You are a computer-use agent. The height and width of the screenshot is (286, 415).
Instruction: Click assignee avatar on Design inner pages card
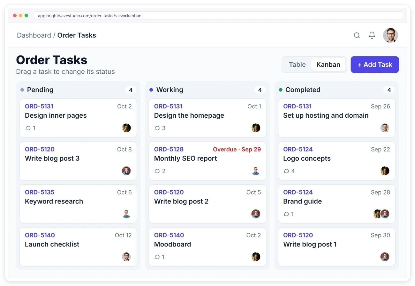[x=126, y=128]
